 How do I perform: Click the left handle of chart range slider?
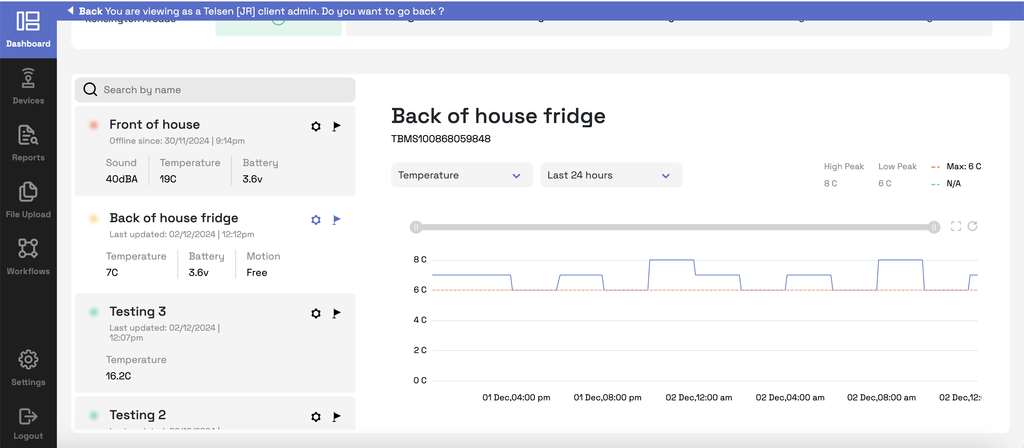pyautogui.click(x=416, y=227)
